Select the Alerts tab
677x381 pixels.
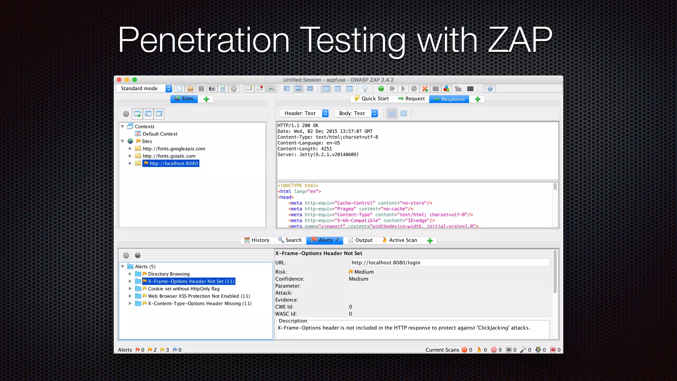(x=325, y=240)
